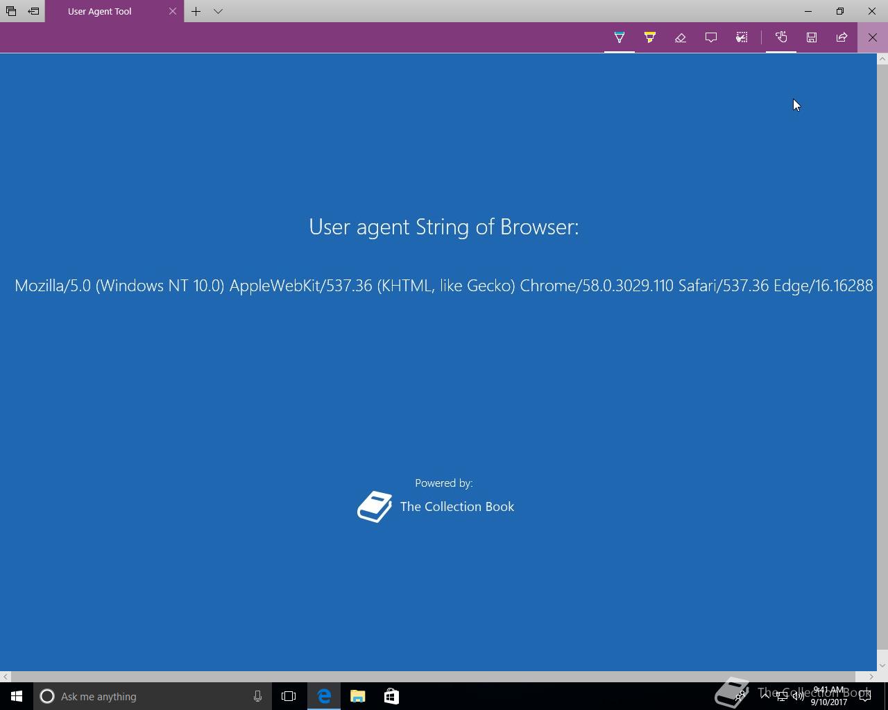Open Windows Store from taskbar
This screenshot has width=888, height=710.
[391, 696]
